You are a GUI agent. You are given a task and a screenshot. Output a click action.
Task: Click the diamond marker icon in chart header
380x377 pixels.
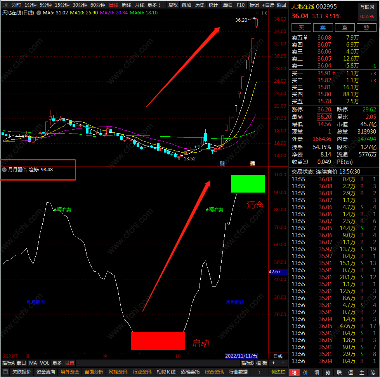(x=257, y=13)
